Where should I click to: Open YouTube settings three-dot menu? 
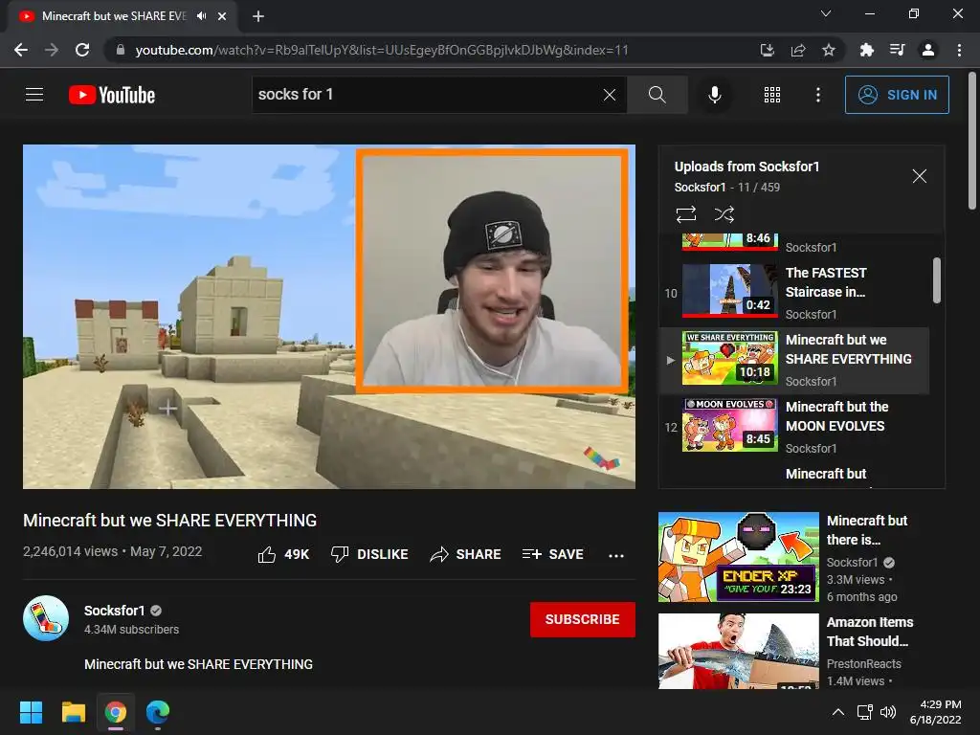(817, 95)
